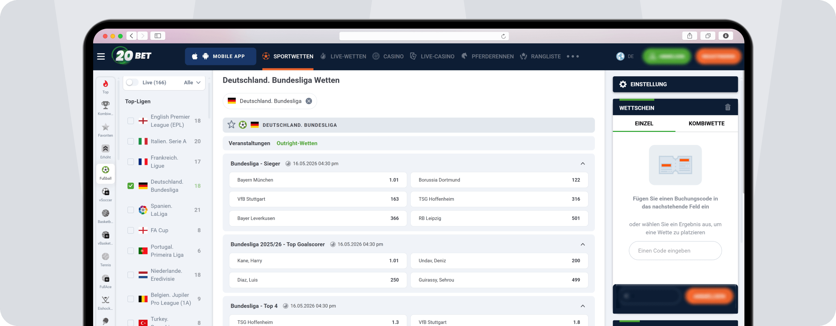Image resolution: width=836 pixels, height=326 pixels.
Task: Switch to Veranstaltungen view
Action: point(249,143)
